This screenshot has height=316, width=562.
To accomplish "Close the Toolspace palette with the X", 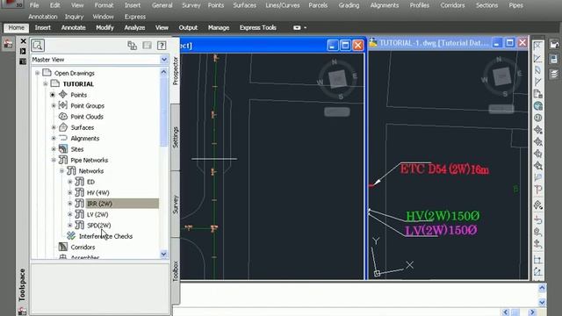I will 24,41.
